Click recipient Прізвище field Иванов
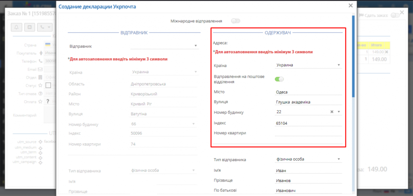The image size is (413, 196). [x=308, y=180]
